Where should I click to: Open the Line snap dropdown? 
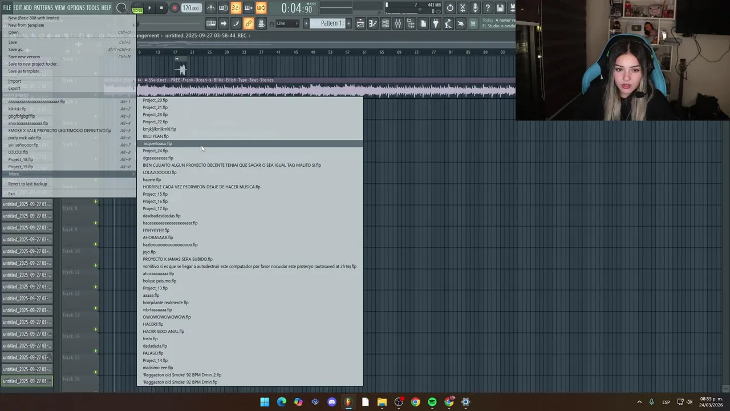pos(288,23)
